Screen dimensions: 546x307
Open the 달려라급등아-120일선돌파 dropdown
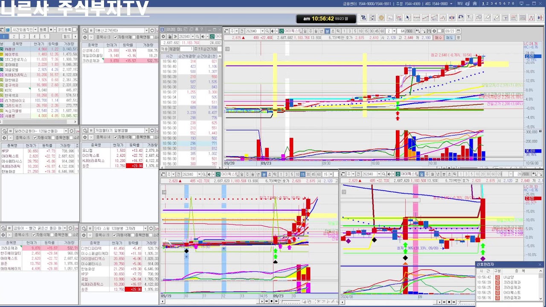(x=66, y=131)
